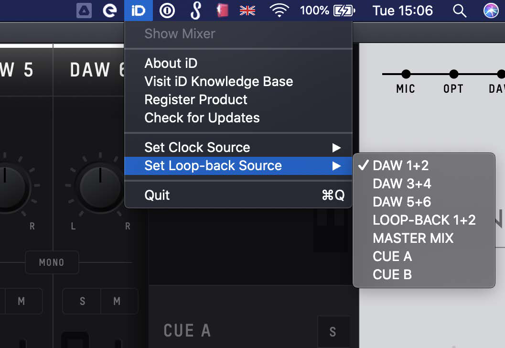Open the Wi-Fi status menu
The height and width of the screenshot is (348, 505).
(x=279, y=11)
